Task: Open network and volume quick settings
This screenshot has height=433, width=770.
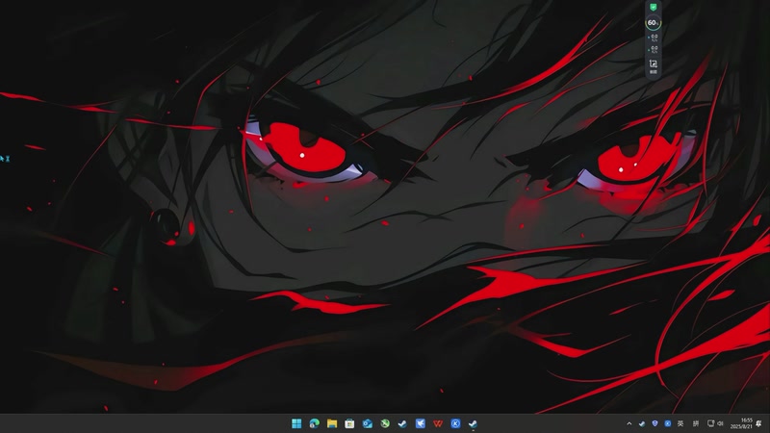Action: click(x=715, y=423)
